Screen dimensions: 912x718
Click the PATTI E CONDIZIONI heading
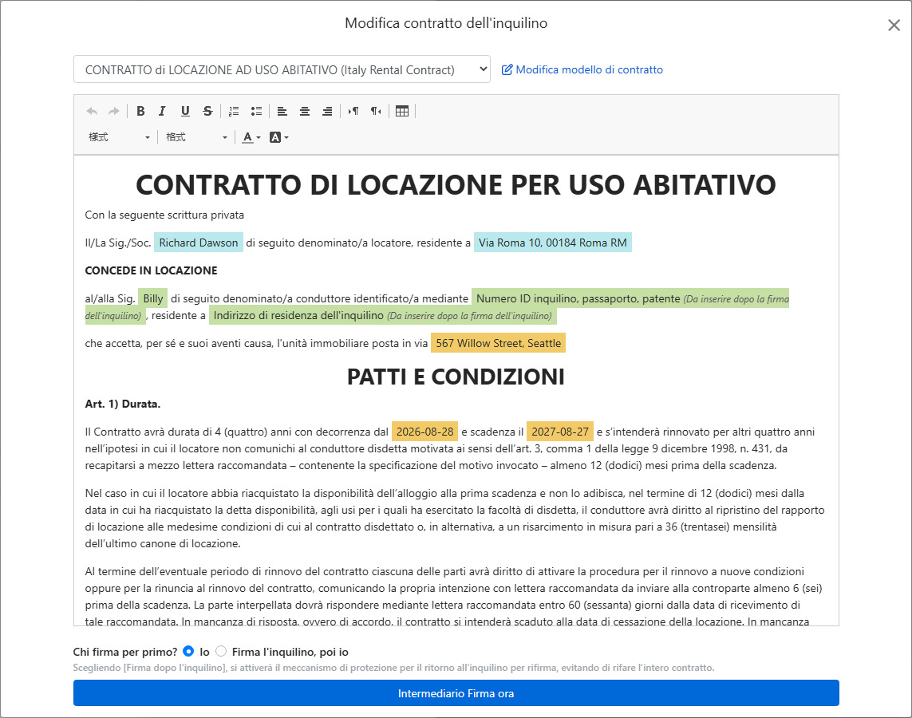[x=456, y=377]
